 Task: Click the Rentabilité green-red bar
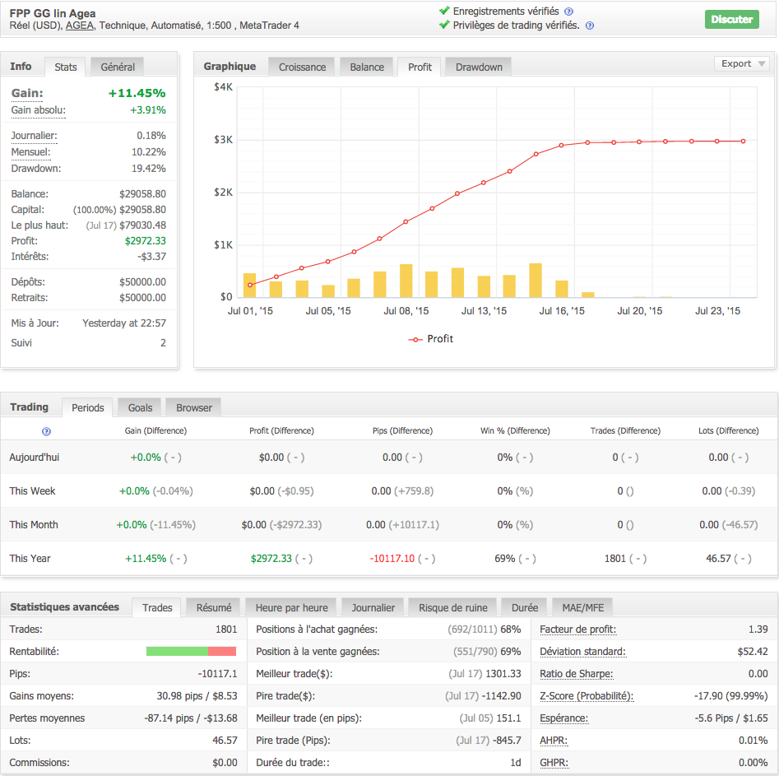tap(191, 651)
